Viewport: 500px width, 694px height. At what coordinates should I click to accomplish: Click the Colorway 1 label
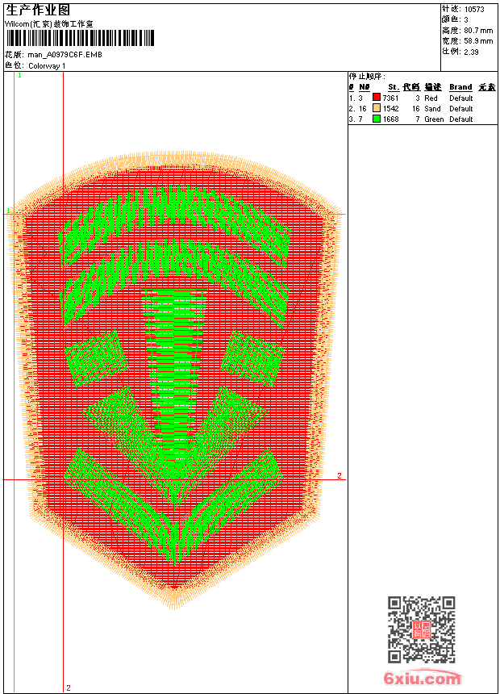coord(47,66)
